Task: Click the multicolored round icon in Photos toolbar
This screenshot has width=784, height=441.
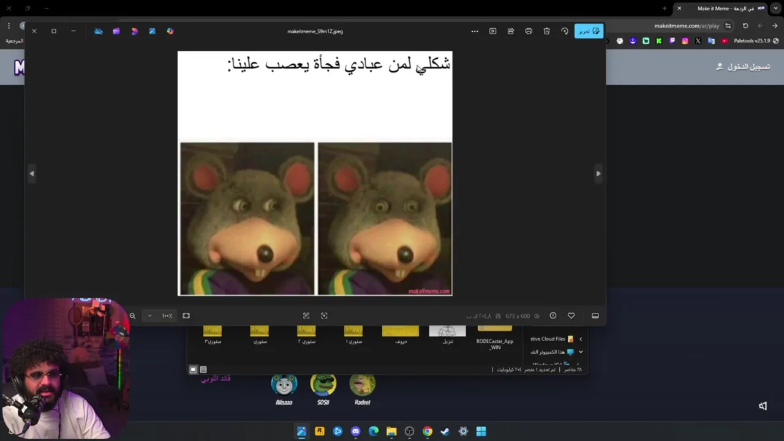Action: (170, 31)
